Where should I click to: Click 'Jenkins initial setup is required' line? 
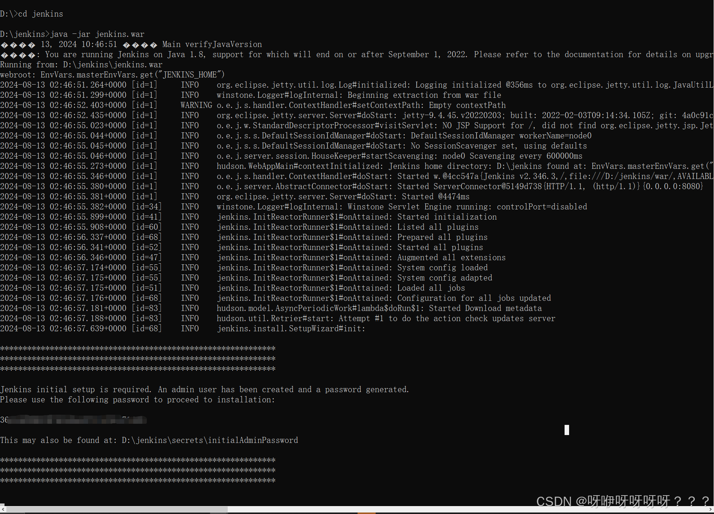pos(204,389)
